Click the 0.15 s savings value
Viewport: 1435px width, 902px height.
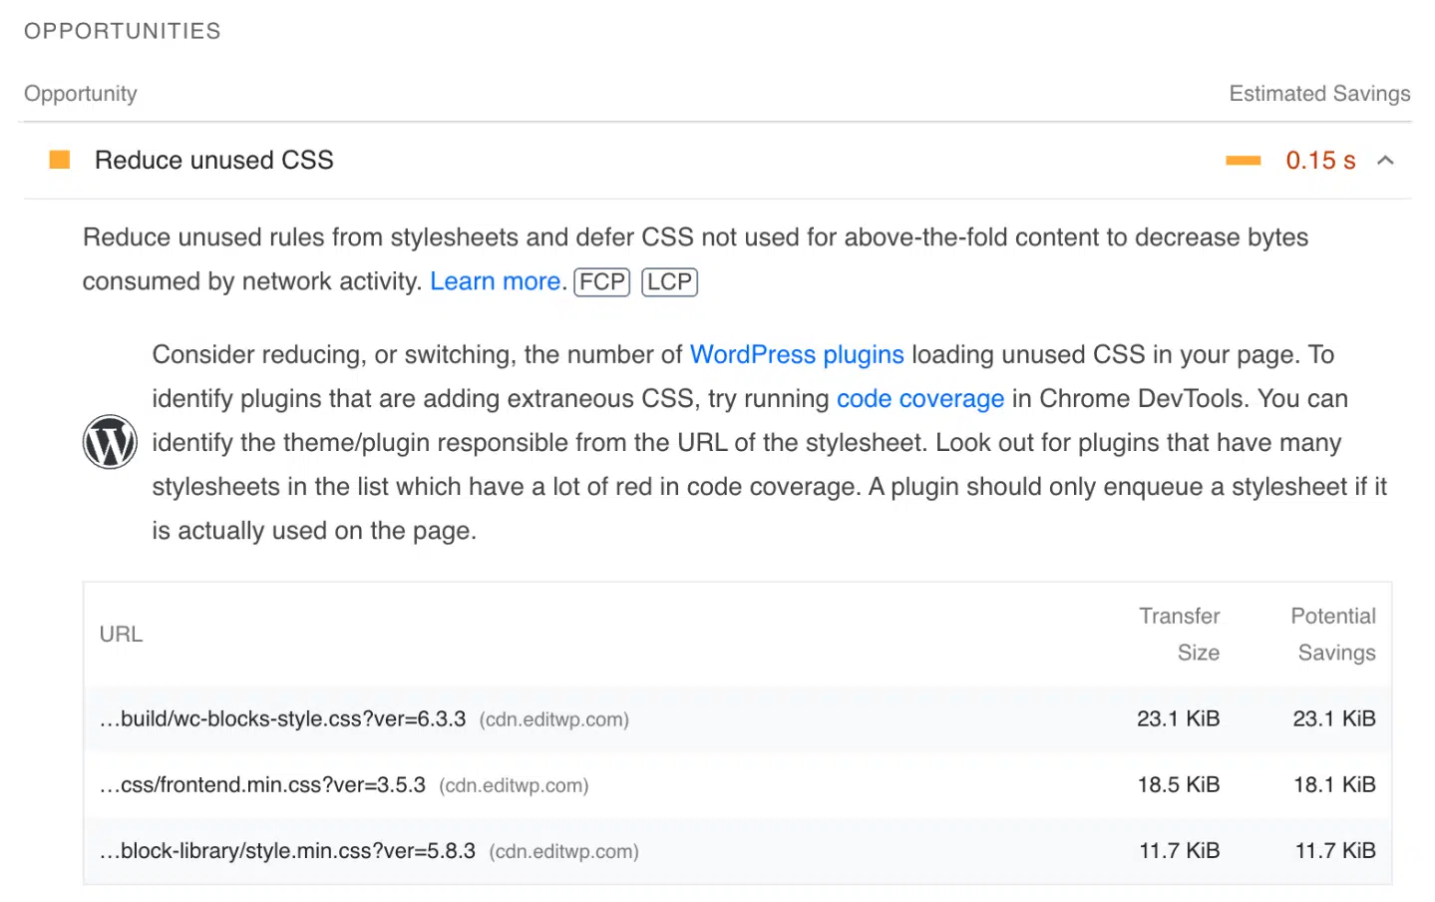pyautogui.click(x=1319, y=161)
